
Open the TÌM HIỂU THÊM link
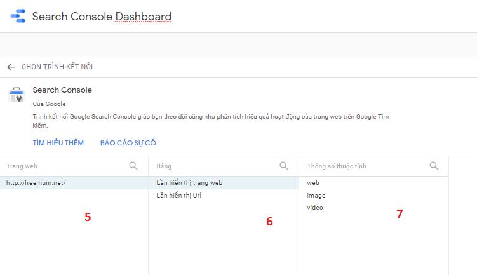(x=58, y=143)
